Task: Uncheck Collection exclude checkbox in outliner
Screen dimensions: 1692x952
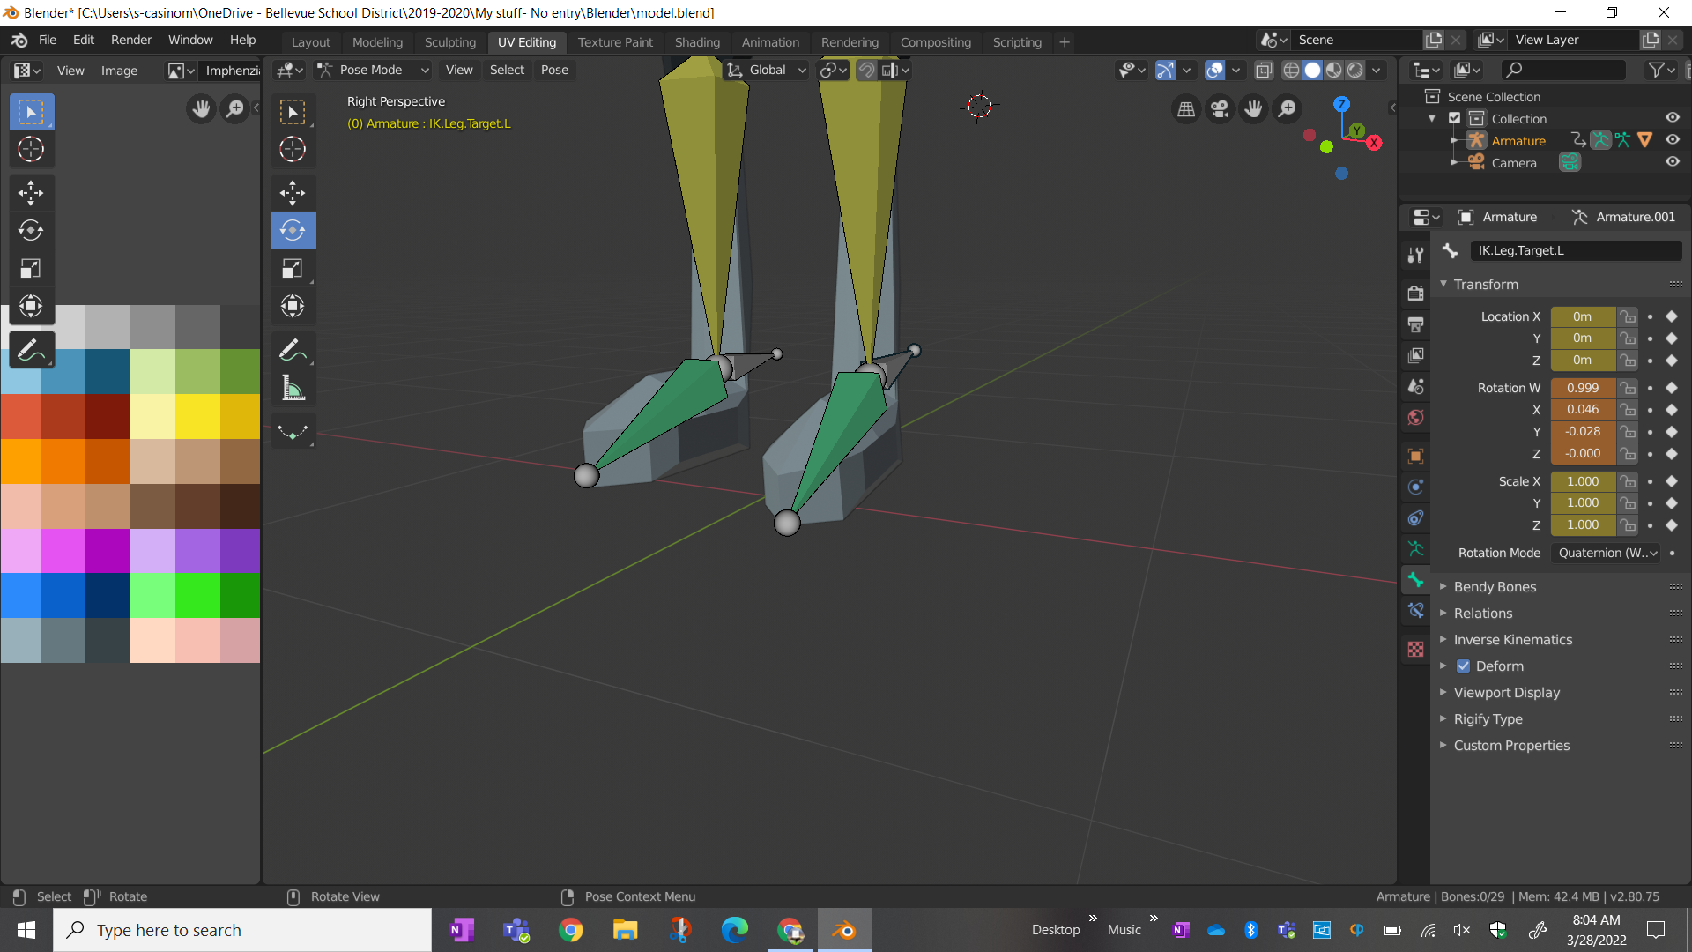Action: click(x=1455, y=118)
